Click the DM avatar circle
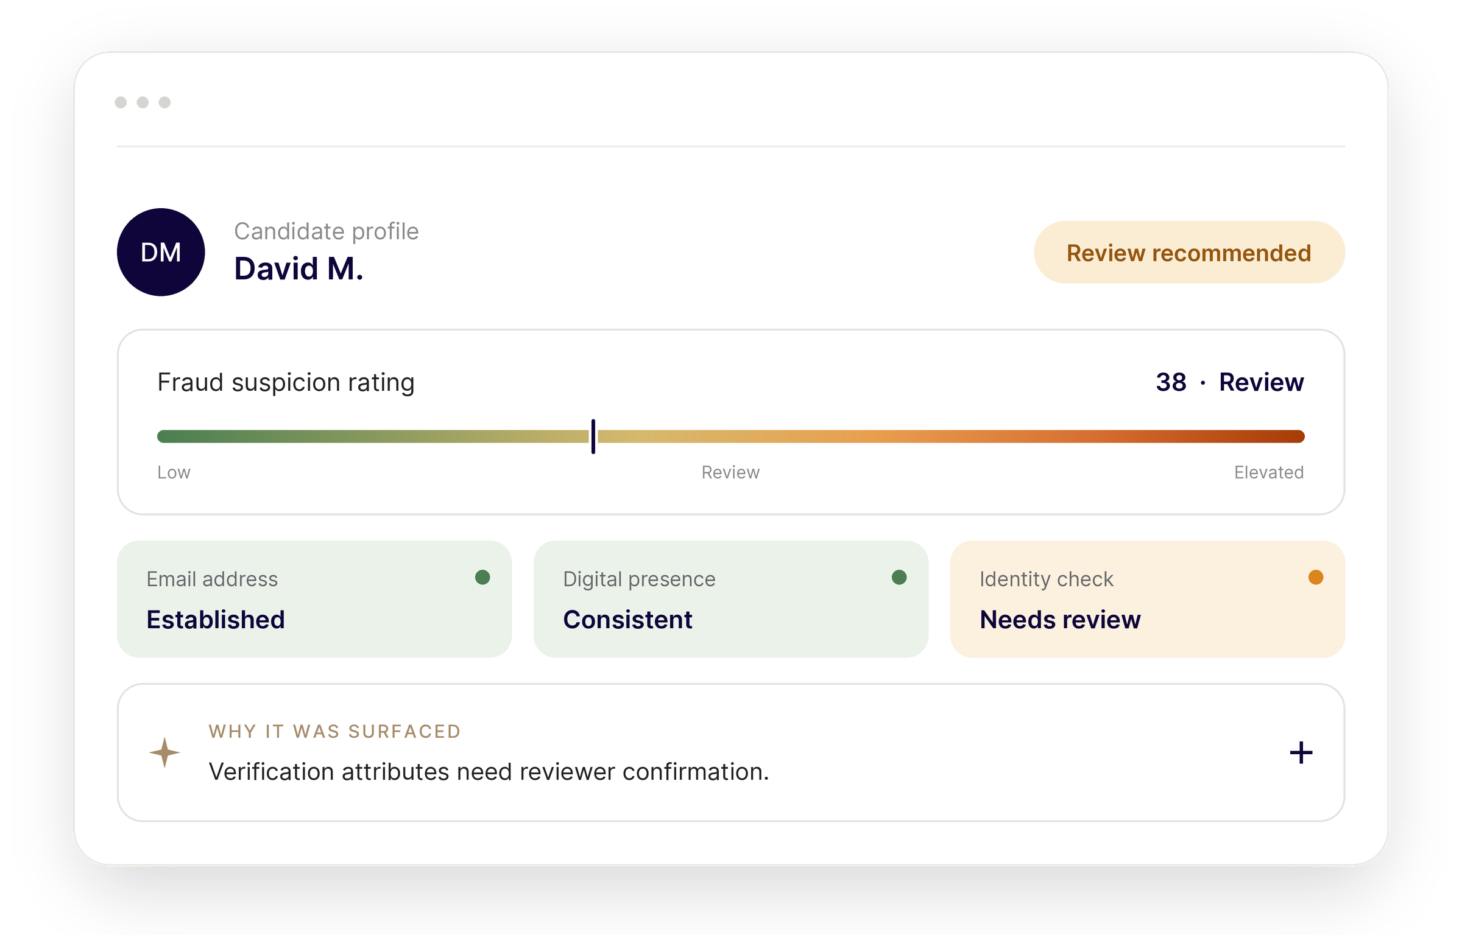The height and width of the screenshot is (935, 1462). point(161,252)
